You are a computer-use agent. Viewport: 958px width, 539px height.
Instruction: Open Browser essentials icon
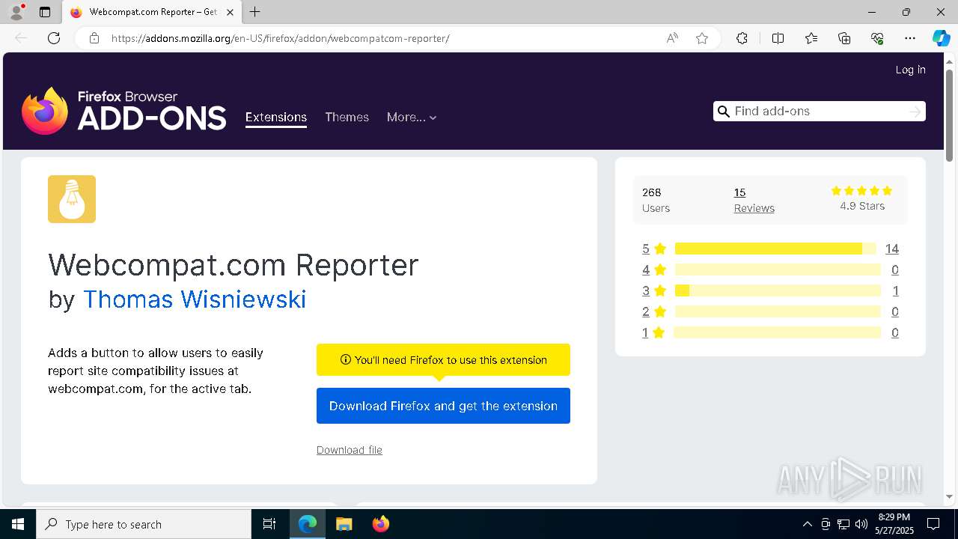pyautogui.click(x=877, y=38)
